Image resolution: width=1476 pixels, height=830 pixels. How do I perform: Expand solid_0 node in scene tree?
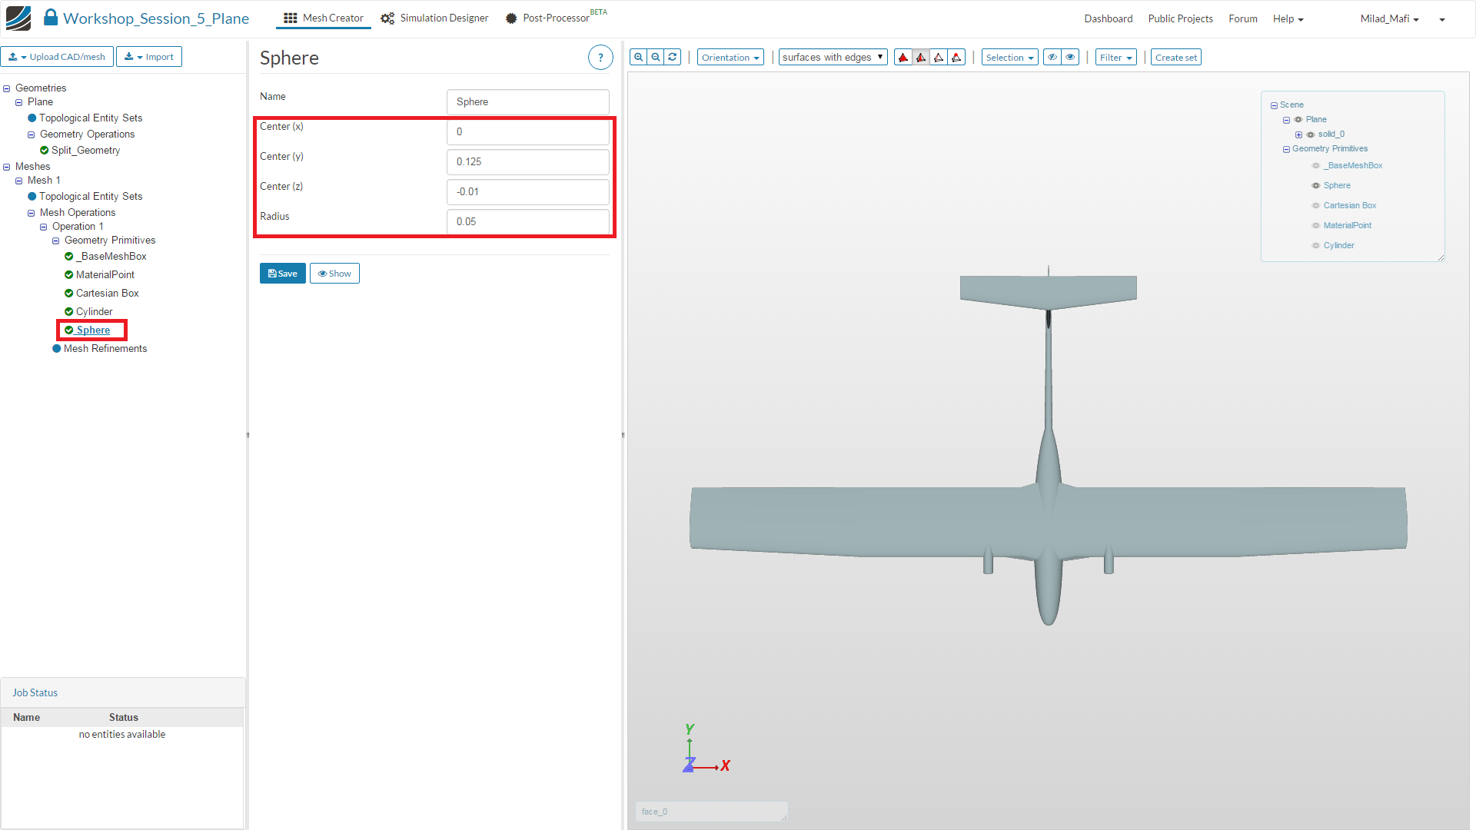coord(1298,134)
